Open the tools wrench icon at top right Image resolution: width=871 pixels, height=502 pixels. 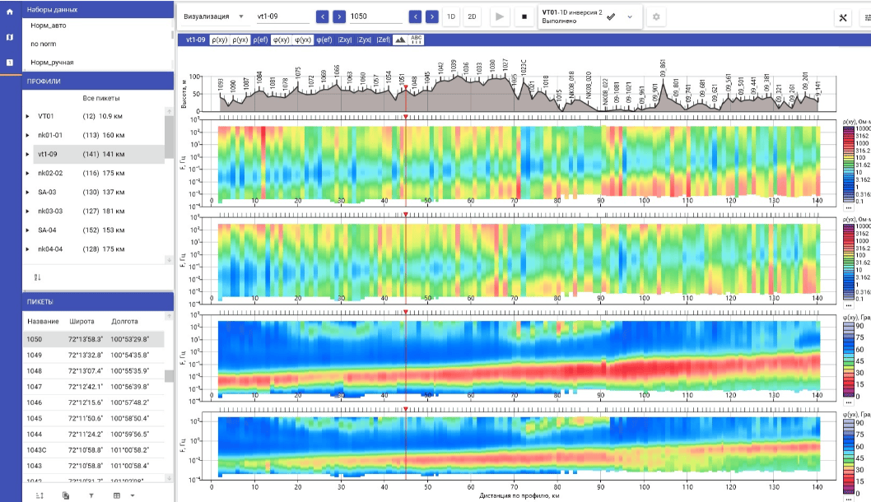coord(843,17)
